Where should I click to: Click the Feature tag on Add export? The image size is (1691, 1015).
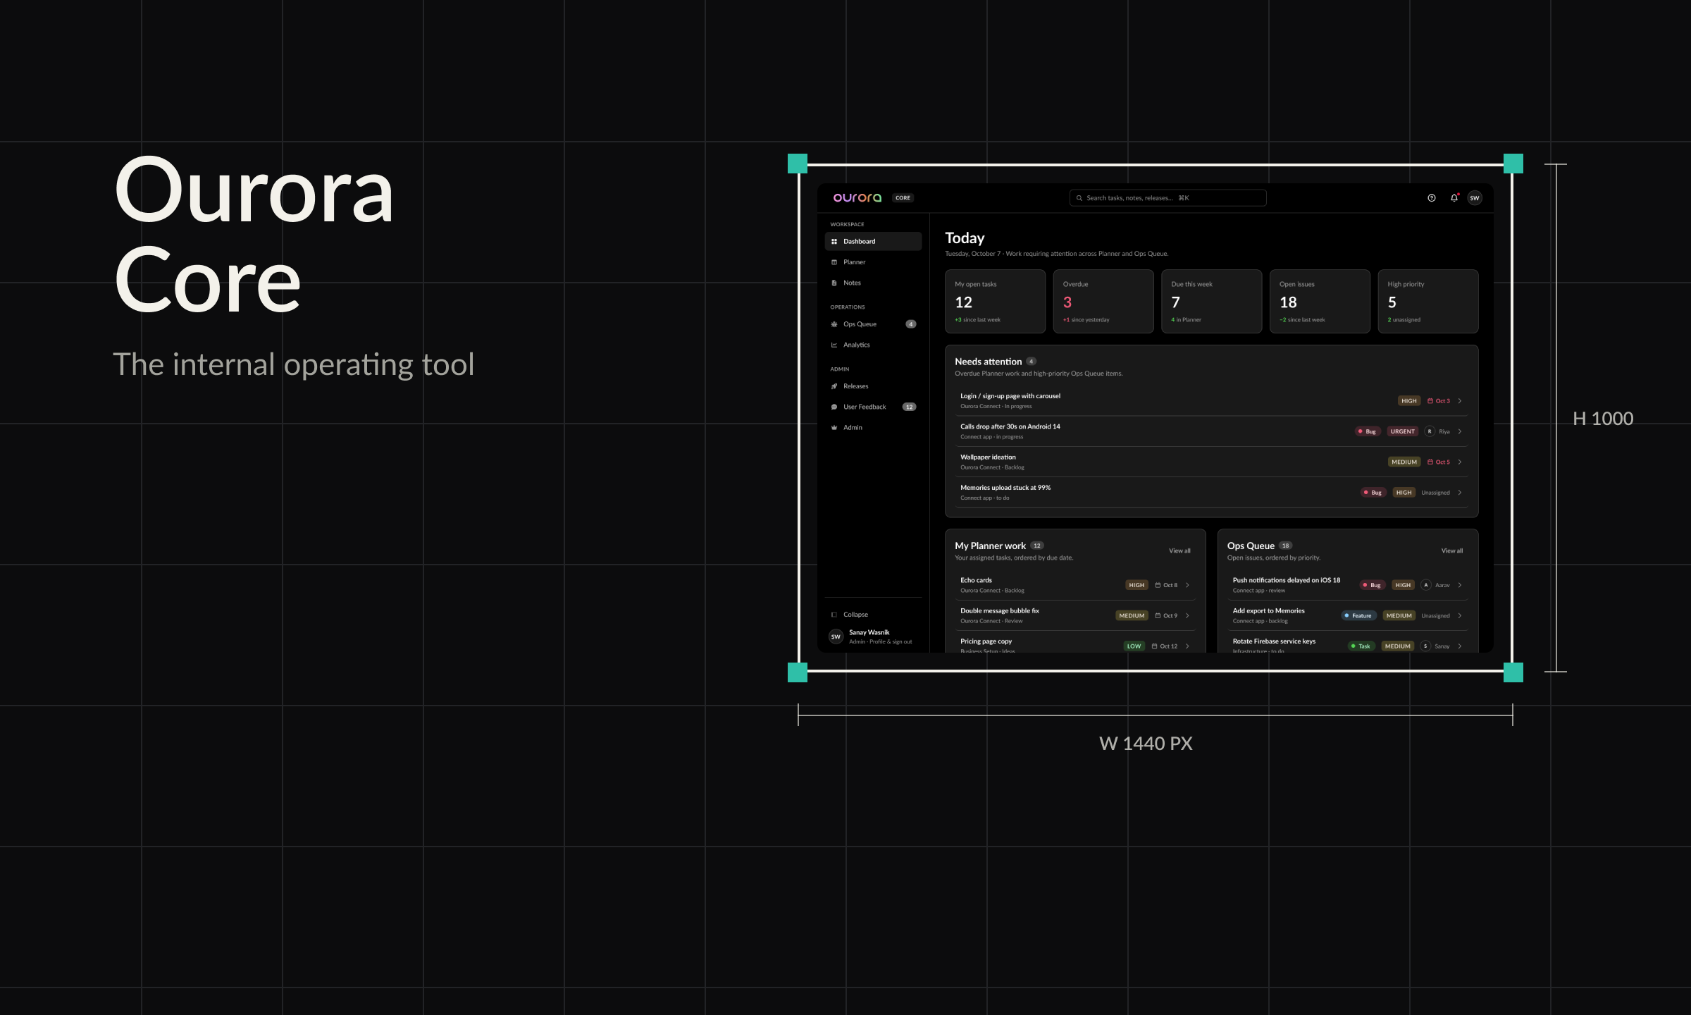click(x=1358, y=616)
